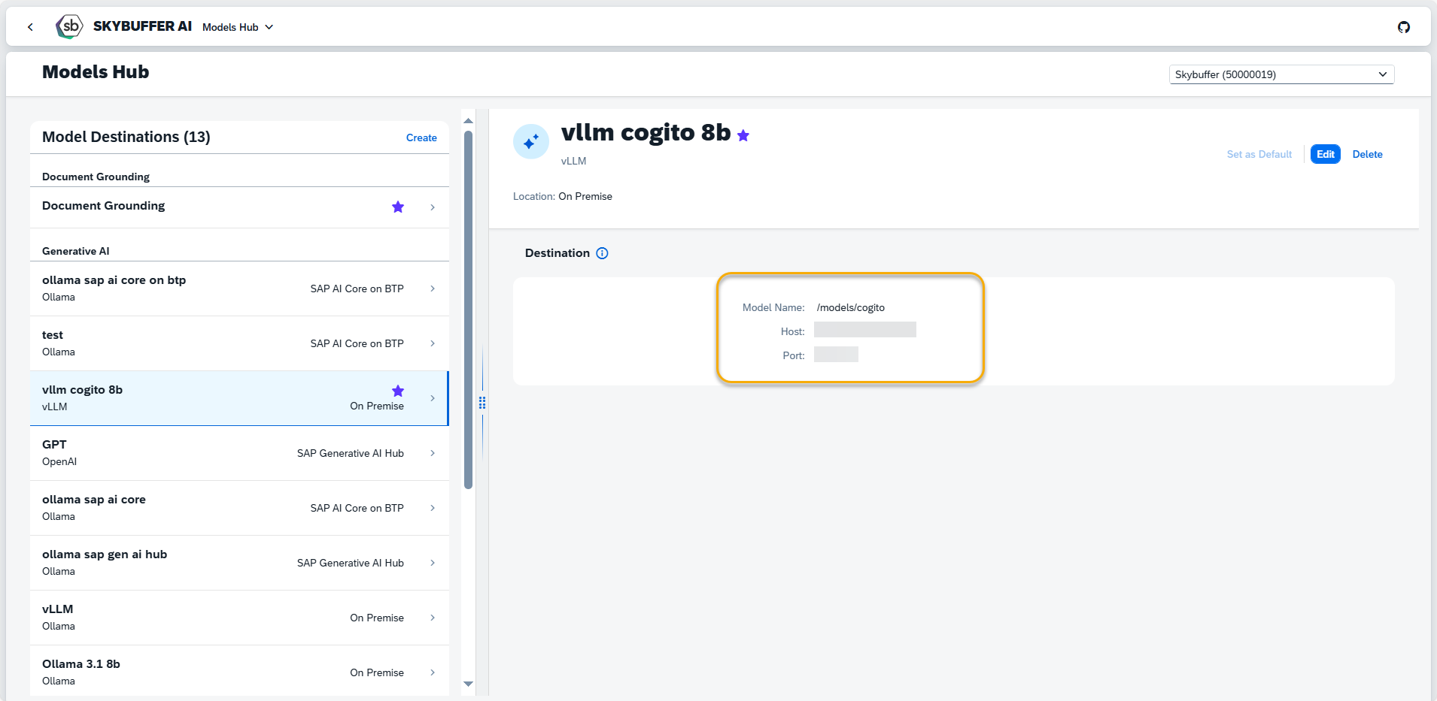Open the Models Hub navigation dropdown
Viewport: 1437px width, 701px height.
coord(238,27)
